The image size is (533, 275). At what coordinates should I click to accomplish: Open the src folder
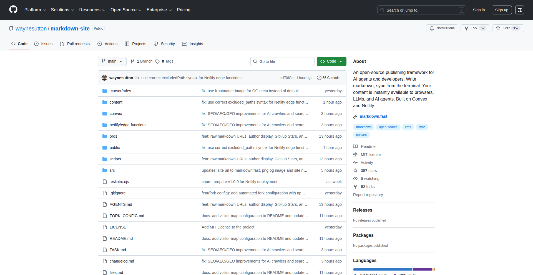pos(112,170)
